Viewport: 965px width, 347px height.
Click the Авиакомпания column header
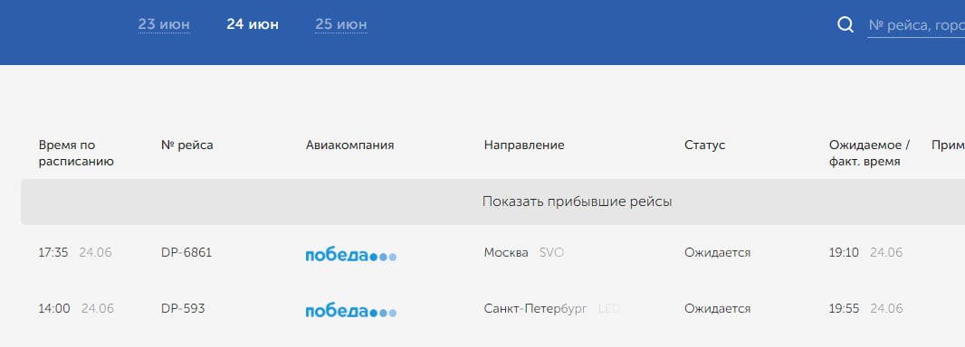[x=349, y=145]
